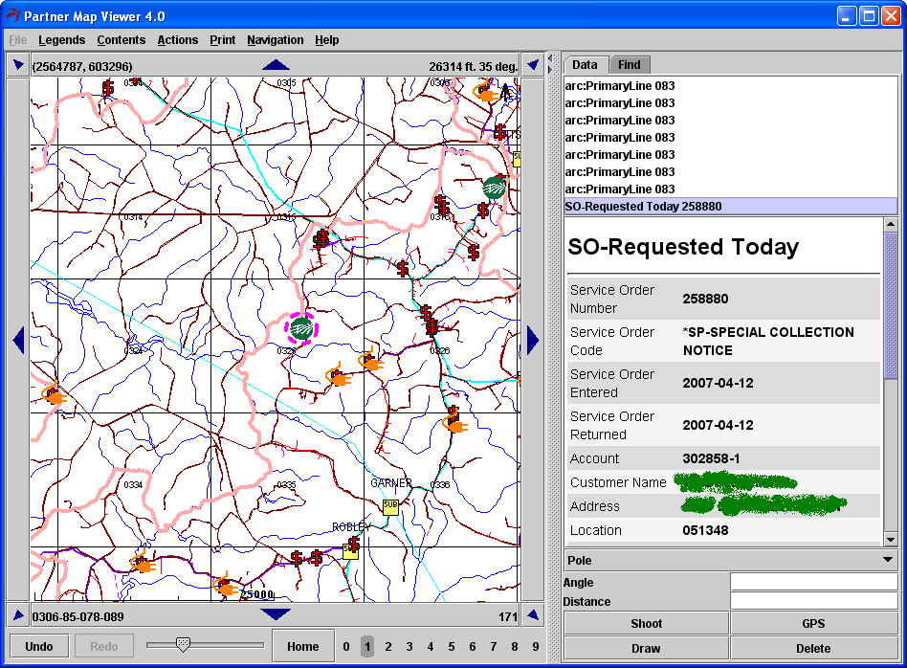Pan map north with top arrow
Screen dimensions: 907x668
276,65
